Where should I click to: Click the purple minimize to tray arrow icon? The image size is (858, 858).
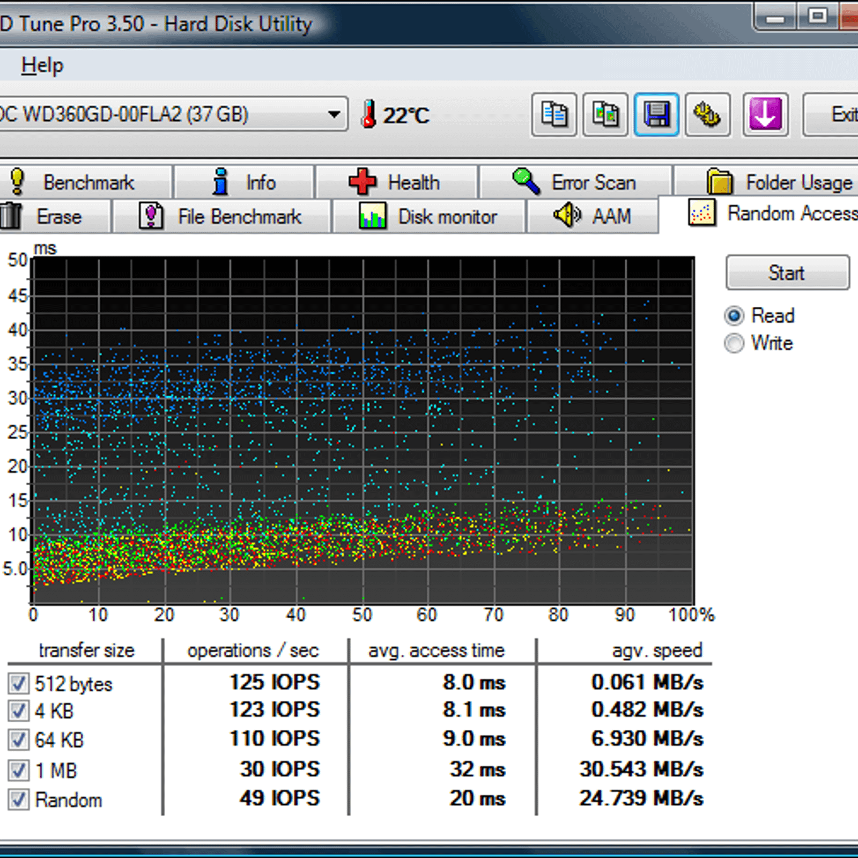coord(765,114)
